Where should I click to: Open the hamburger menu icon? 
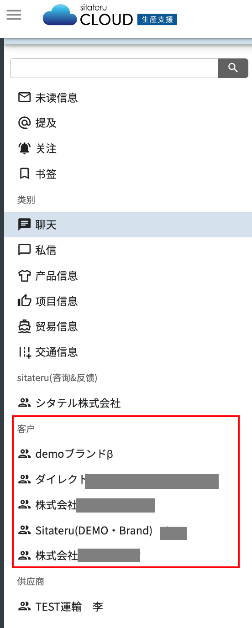coord(14,15)
